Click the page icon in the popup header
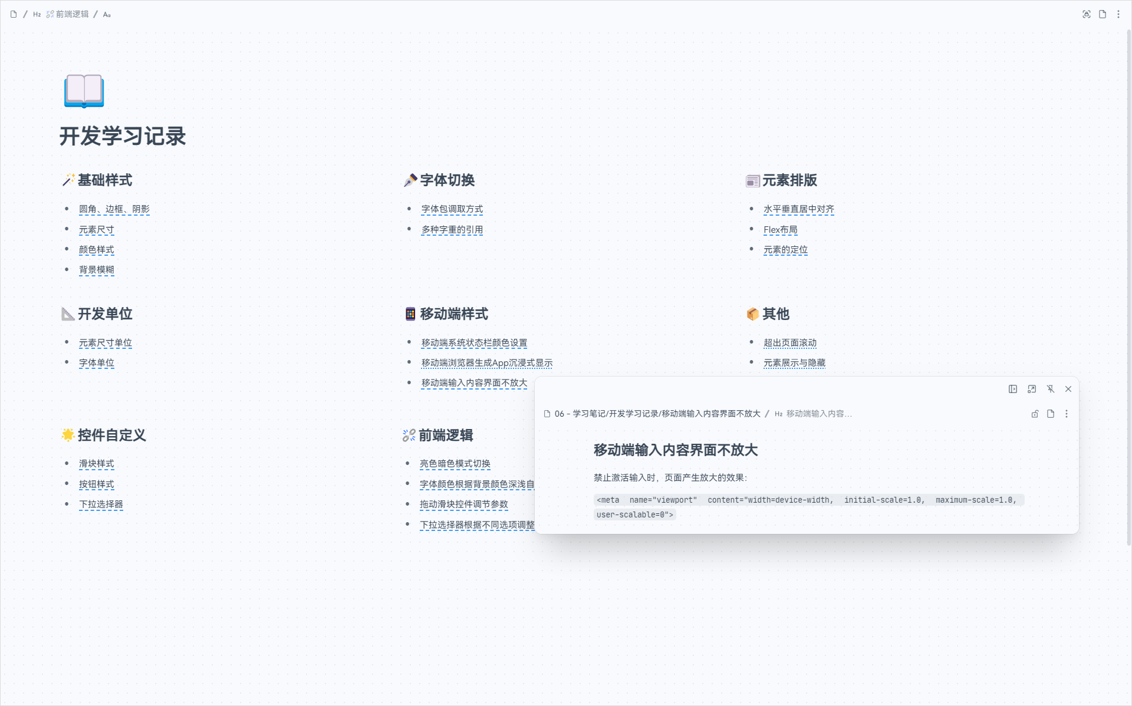Viewport: 1132px width, 706px height. 1050,414
